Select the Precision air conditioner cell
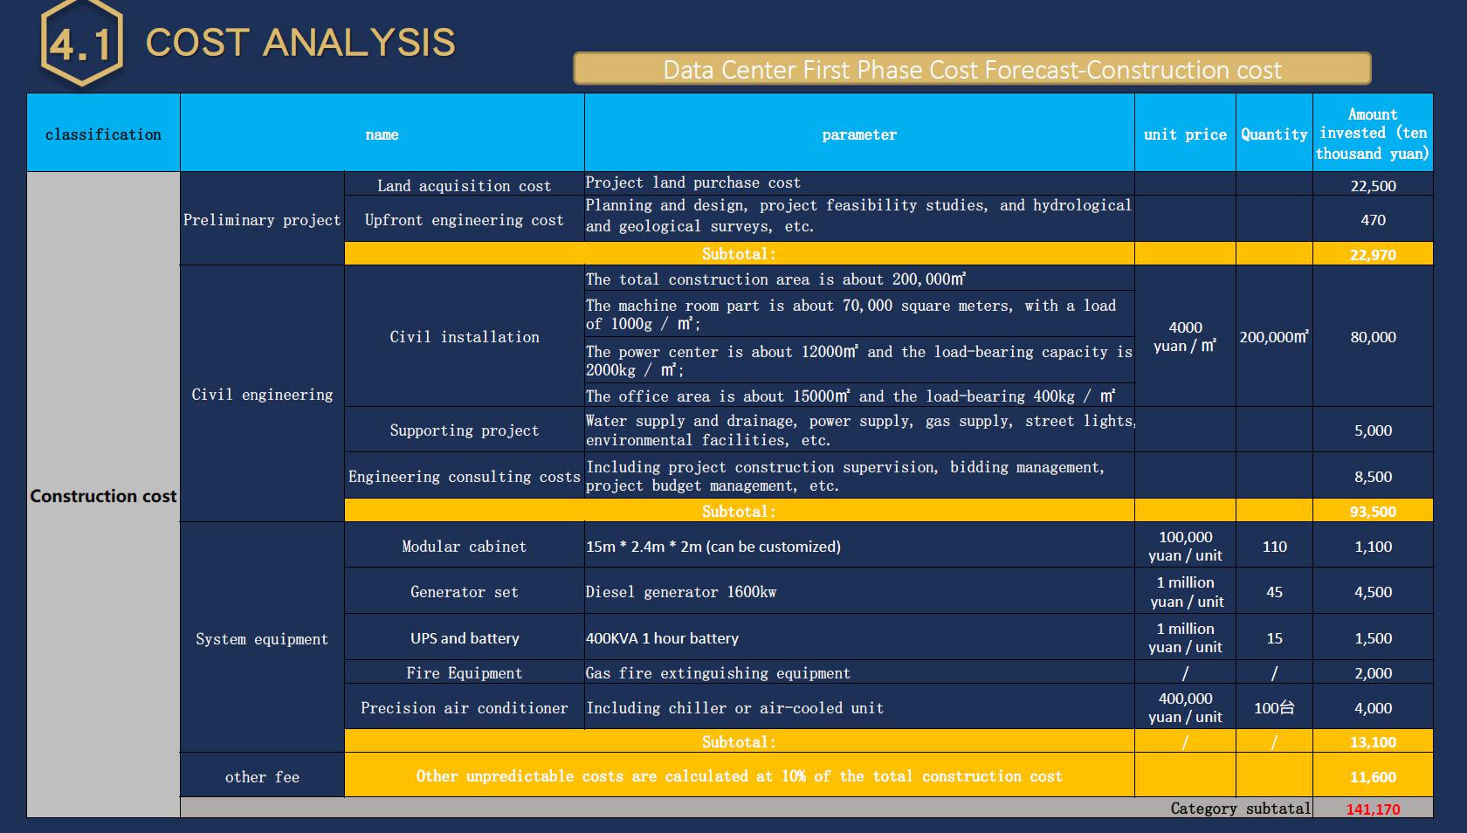This screenshot has height=833, width=1467. (464, 708)
